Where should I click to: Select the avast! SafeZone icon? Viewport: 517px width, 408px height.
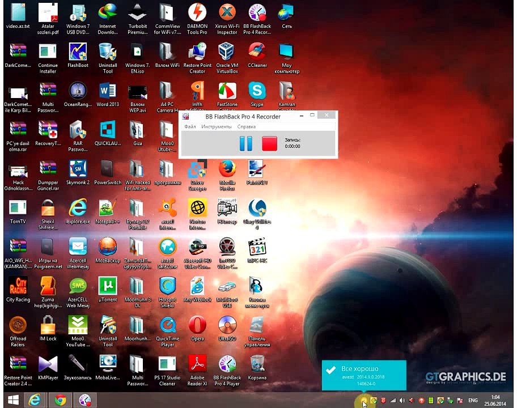pos(167,253)
